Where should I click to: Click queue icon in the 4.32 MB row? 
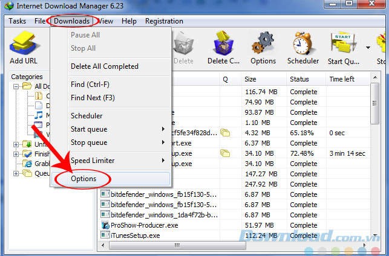225,133
